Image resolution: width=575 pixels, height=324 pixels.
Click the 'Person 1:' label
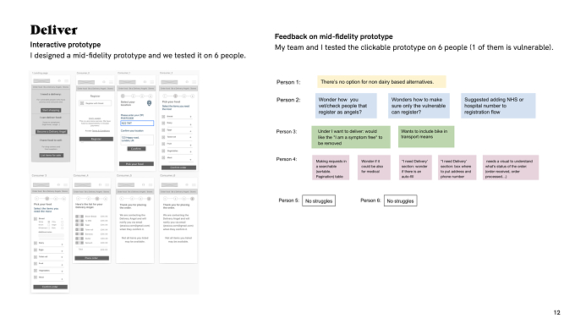288,82
